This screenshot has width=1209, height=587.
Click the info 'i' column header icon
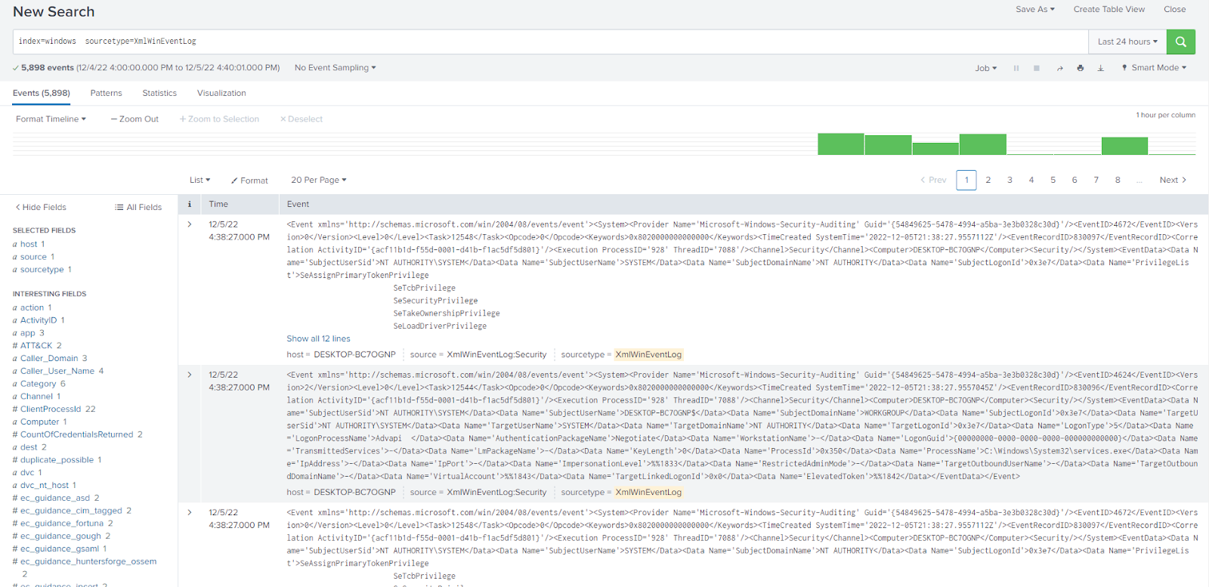[190, 204]
